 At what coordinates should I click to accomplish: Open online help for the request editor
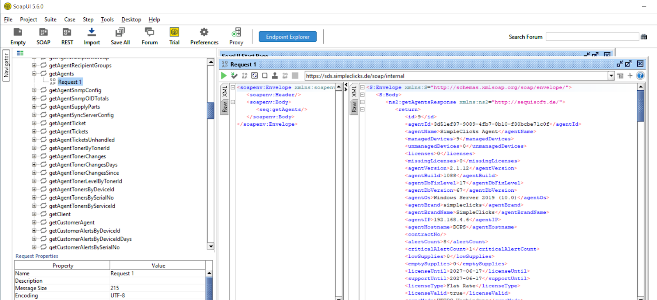(640, 76)
